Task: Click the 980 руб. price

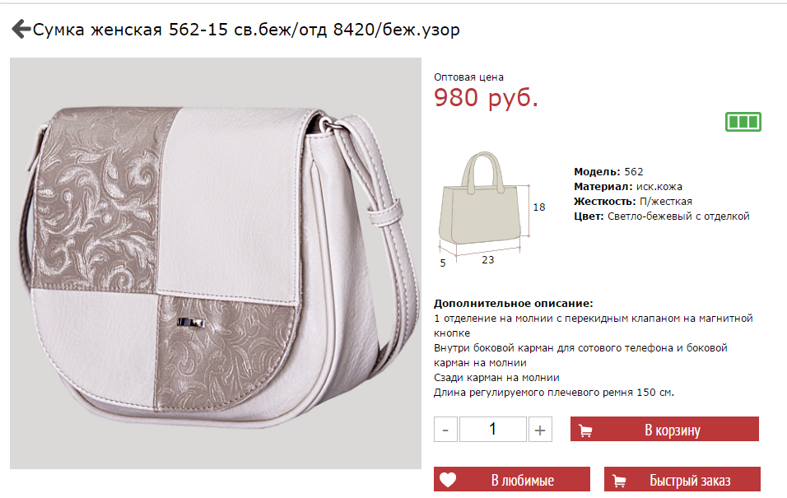Action: coord(486,97)
